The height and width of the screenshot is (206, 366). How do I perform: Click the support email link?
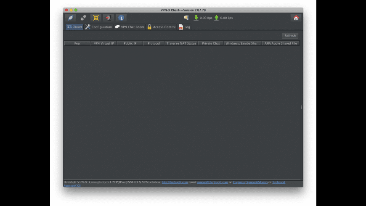[x=212, y=182]
